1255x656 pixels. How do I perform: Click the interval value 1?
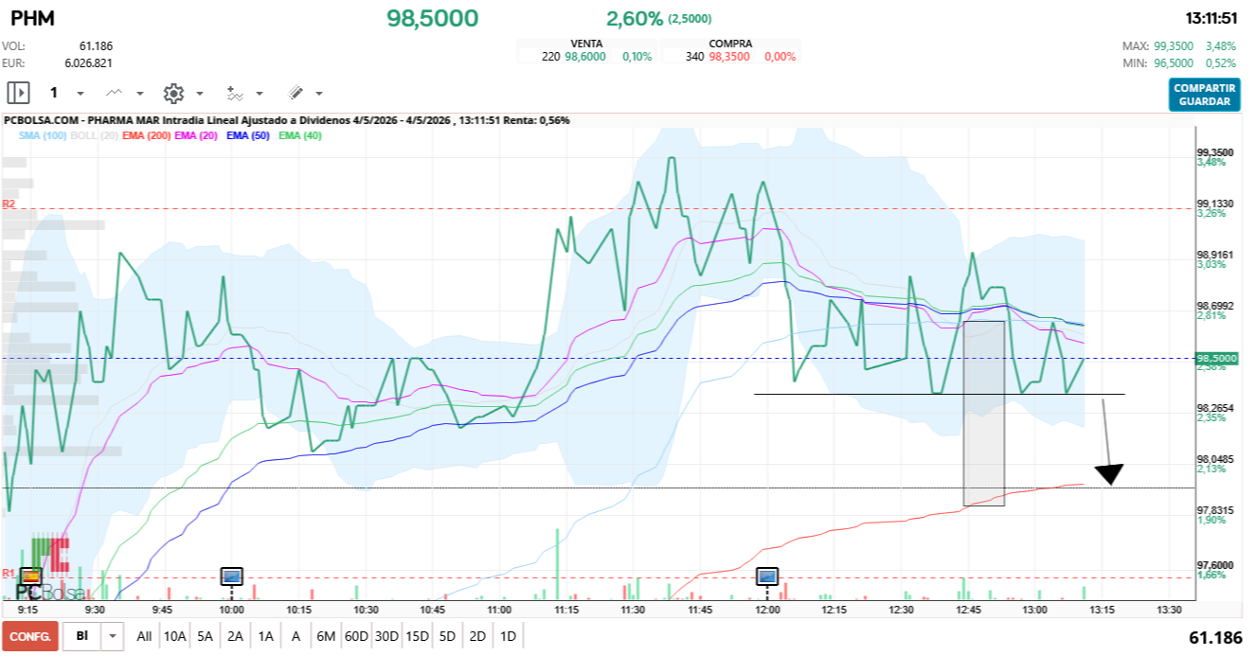54,93
